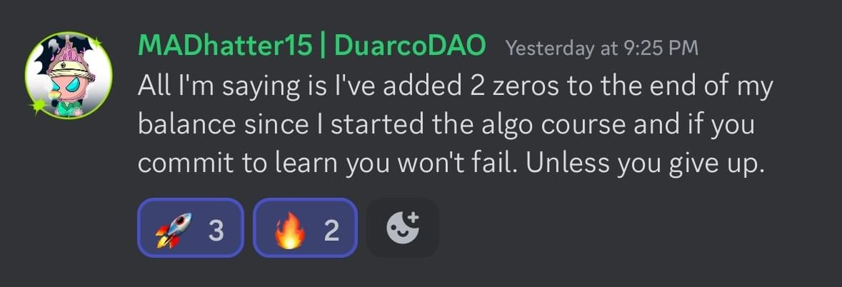Click the message line starting "All I'm saying"
The height and width of the screenshot is (287, 842).
tap(456, 87)
